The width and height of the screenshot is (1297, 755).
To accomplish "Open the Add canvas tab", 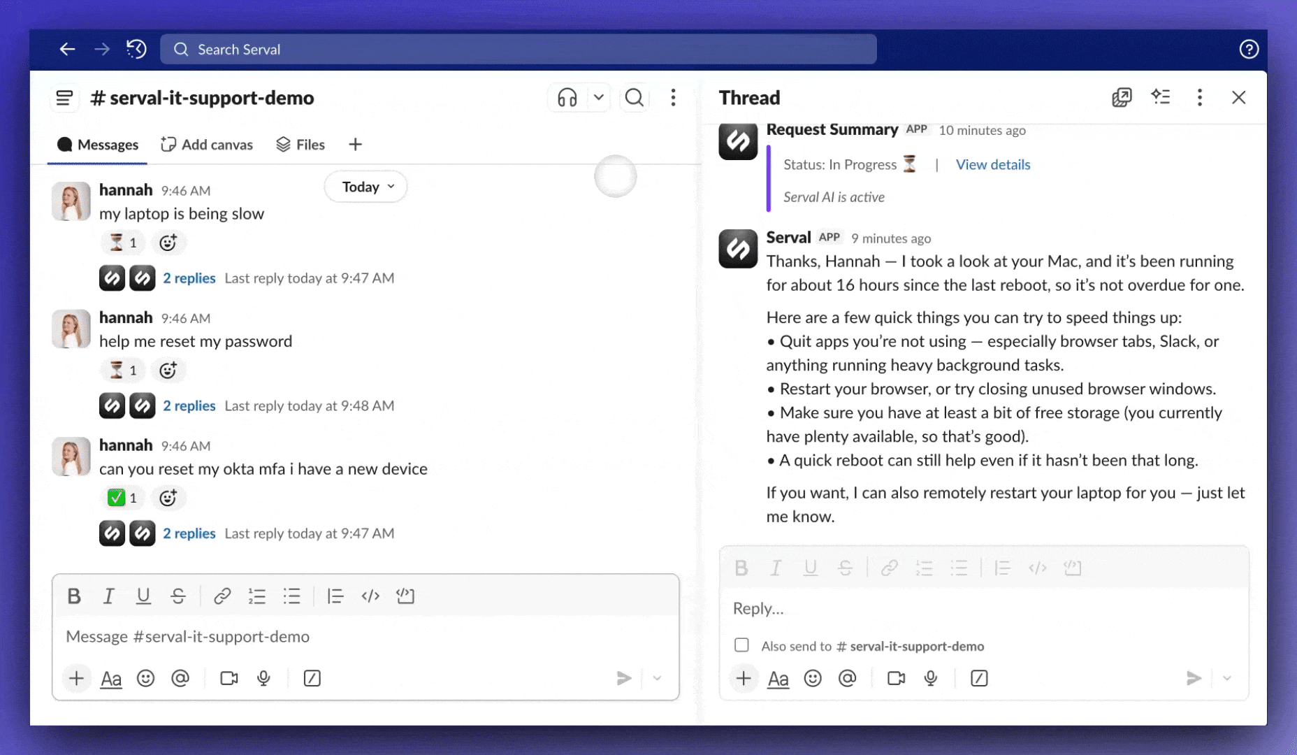I will tap(207, 144).
